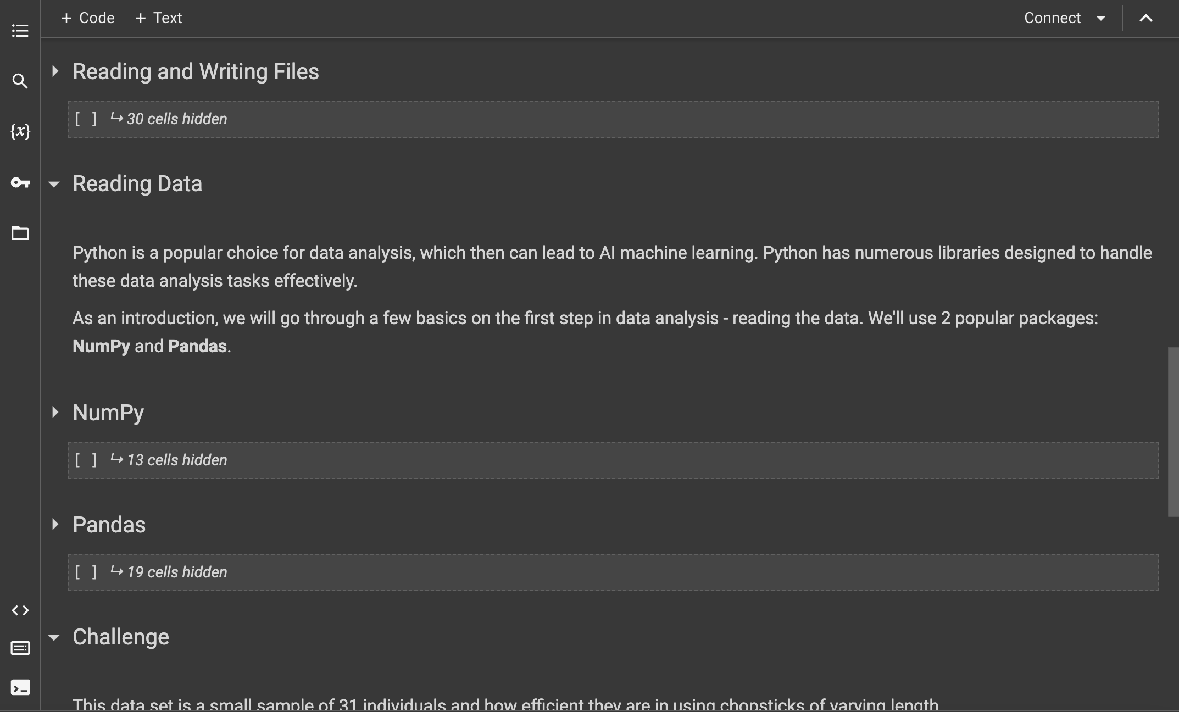Open the Command palette icon
The width and height of the screenshot is (1179, 712).
point(20,648)
